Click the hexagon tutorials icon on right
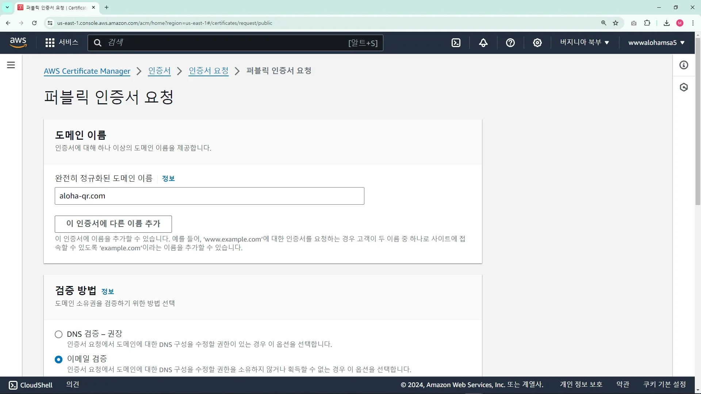The image size is (701, 394). pyautogui.click(x=683, y=87)
